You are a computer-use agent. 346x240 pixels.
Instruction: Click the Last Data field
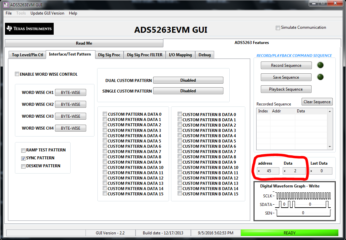(x=321, y=171)
